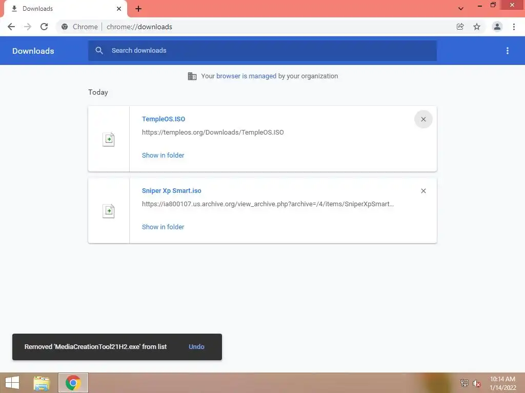This screenshot has width=525, height=393.
Task: Open the taskbar clock showing 10:14 AM
Action: click(503, 383)
